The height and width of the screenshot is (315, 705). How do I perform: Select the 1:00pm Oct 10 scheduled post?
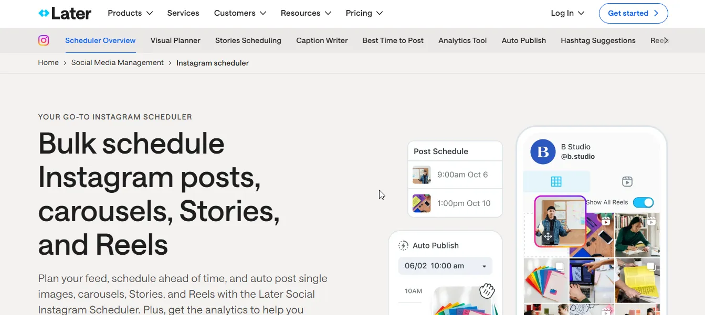click(x=455, y=203)
